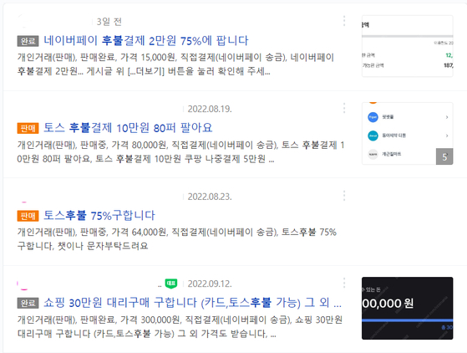Click the dark 00,000원 thumbnail image

coord(408,309)
